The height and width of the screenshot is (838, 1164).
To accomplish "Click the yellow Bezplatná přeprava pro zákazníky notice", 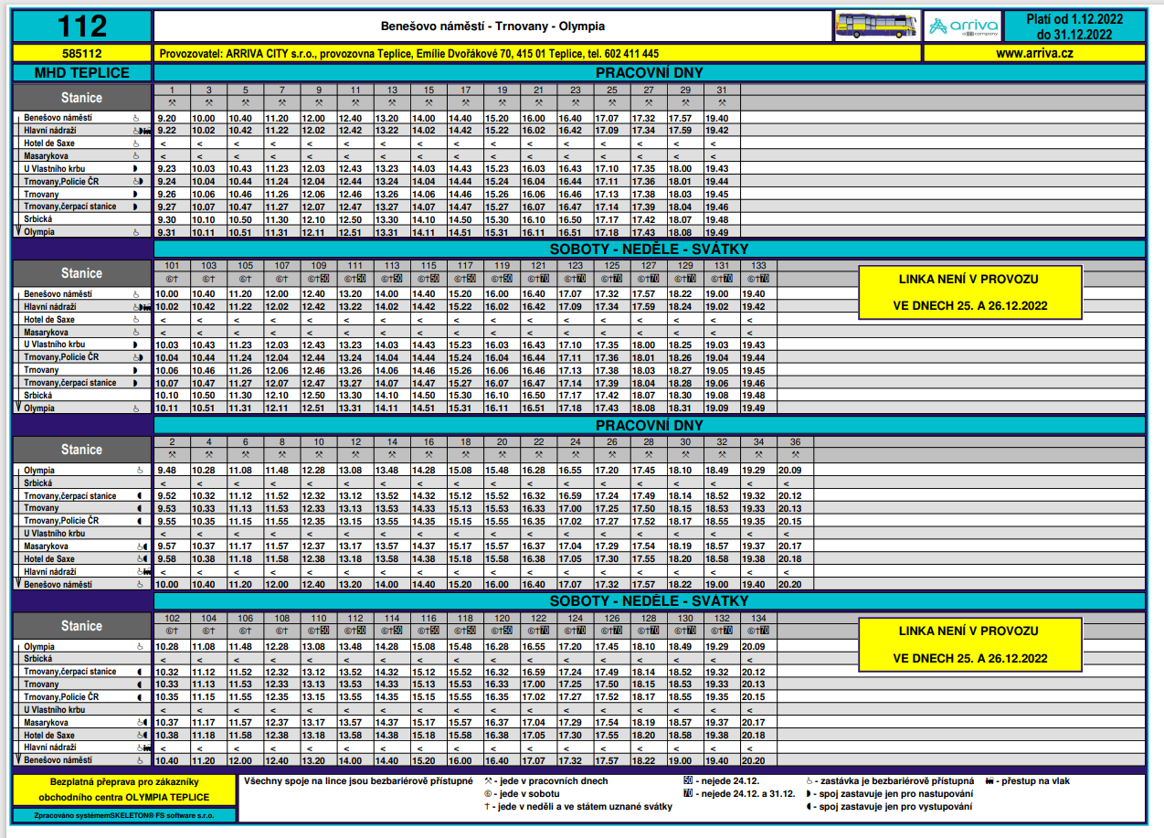I will point(123,790).
